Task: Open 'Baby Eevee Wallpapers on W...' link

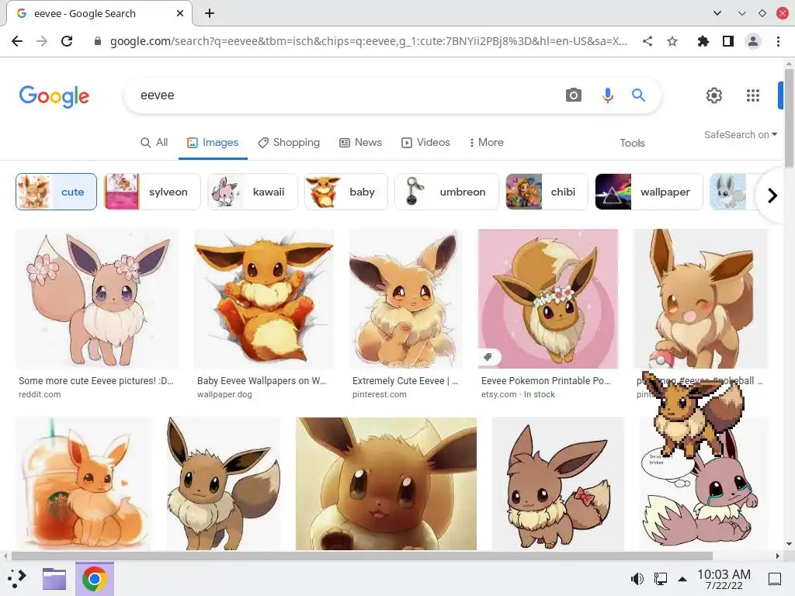Action: point(262,380)
